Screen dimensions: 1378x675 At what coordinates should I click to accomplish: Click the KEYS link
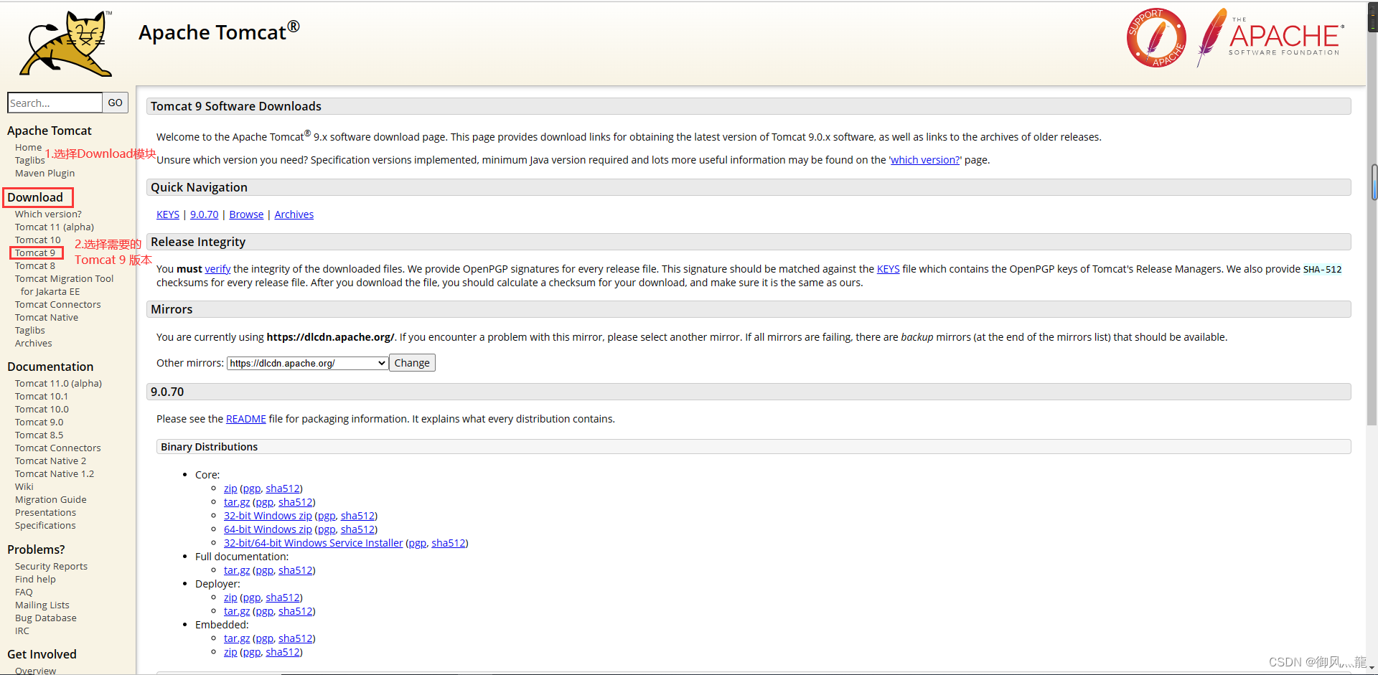(167, 214)
